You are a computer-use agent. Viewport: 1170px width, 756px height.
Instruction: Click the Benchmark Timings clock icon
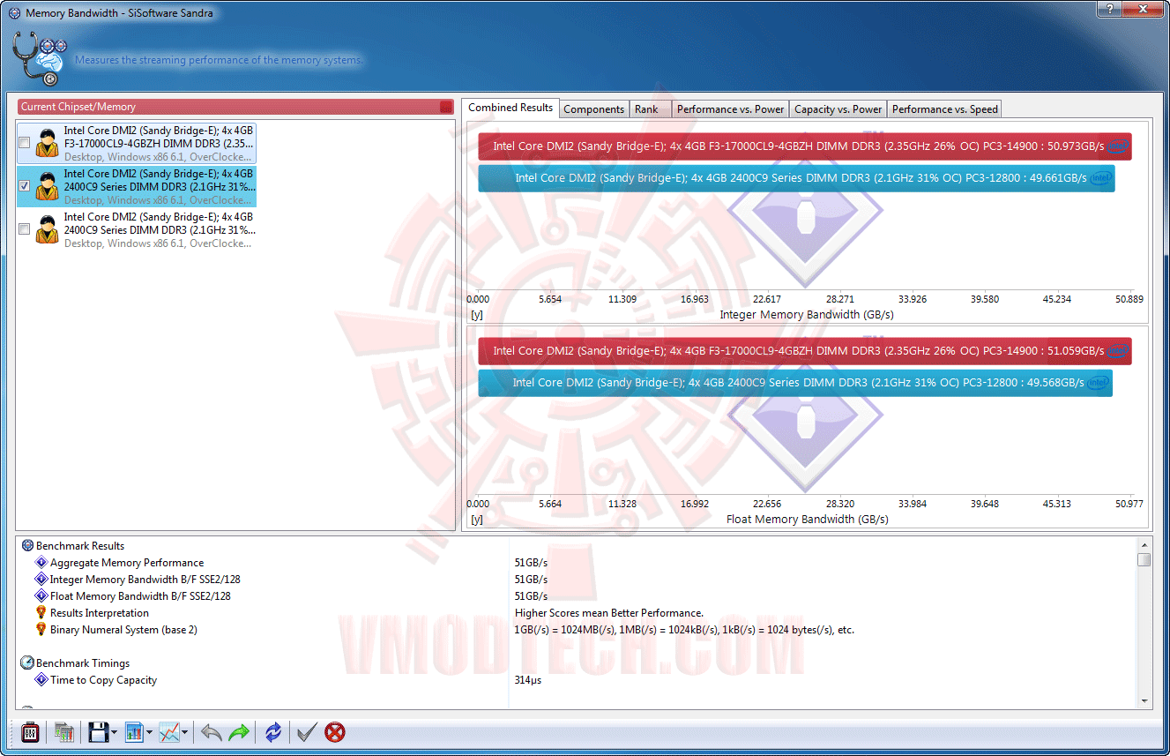[x=27, y=663]
